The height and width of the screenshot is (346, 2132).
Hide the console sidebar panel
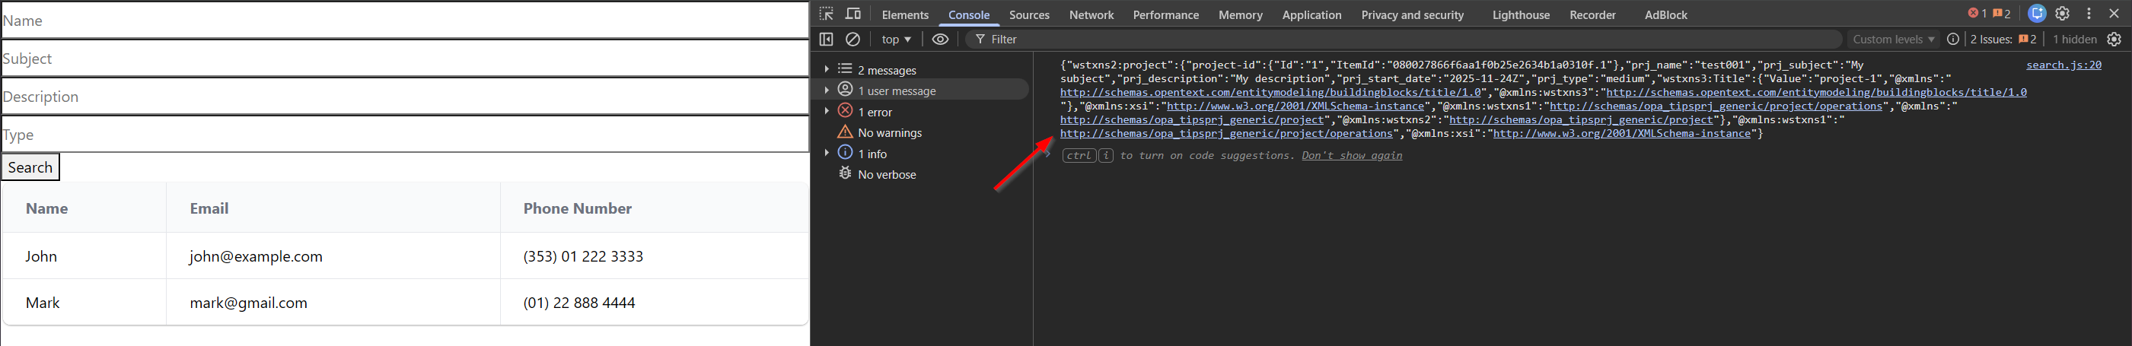pos(826,39)
